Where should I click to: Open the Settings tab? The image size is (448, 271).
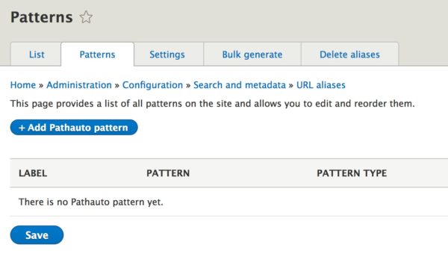[x=169, y=54]
